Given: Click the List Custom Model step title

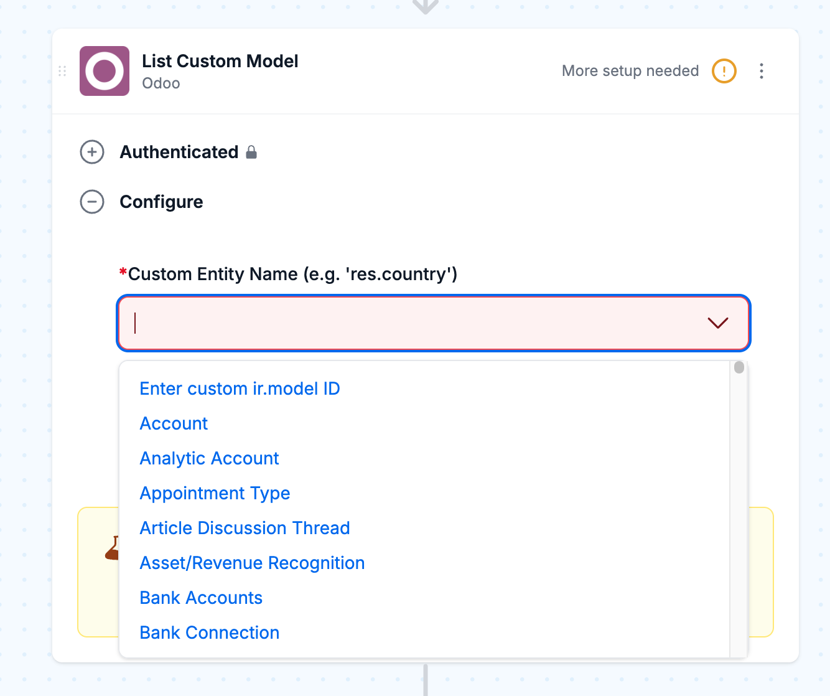Looking at the screenshot, I should coord(220,61).
